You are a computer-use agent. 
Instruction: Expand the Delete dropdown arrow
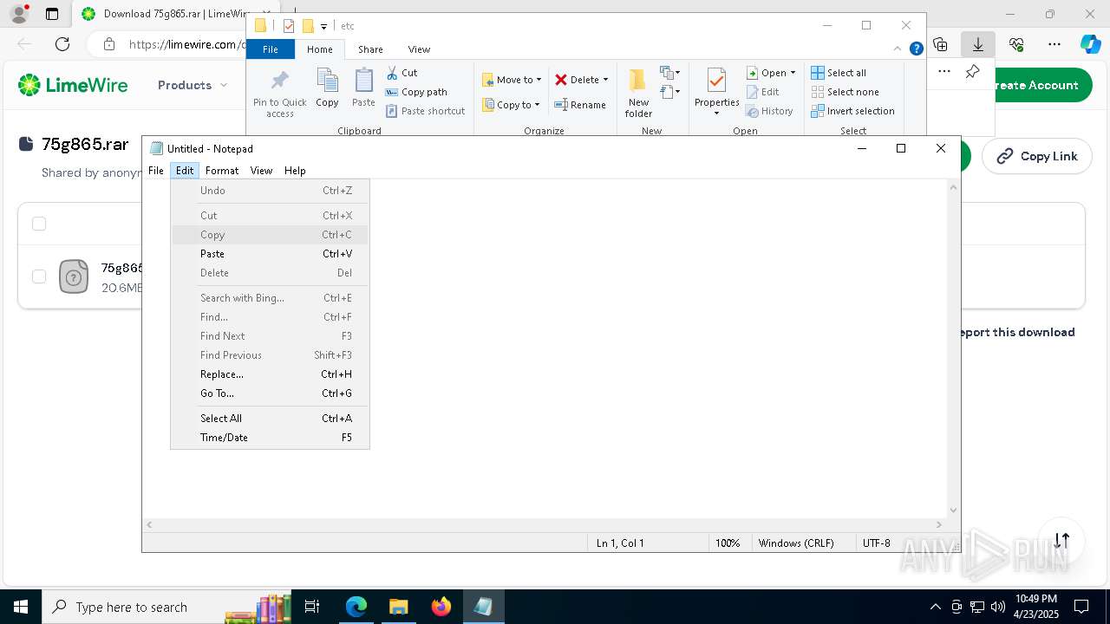605,80
